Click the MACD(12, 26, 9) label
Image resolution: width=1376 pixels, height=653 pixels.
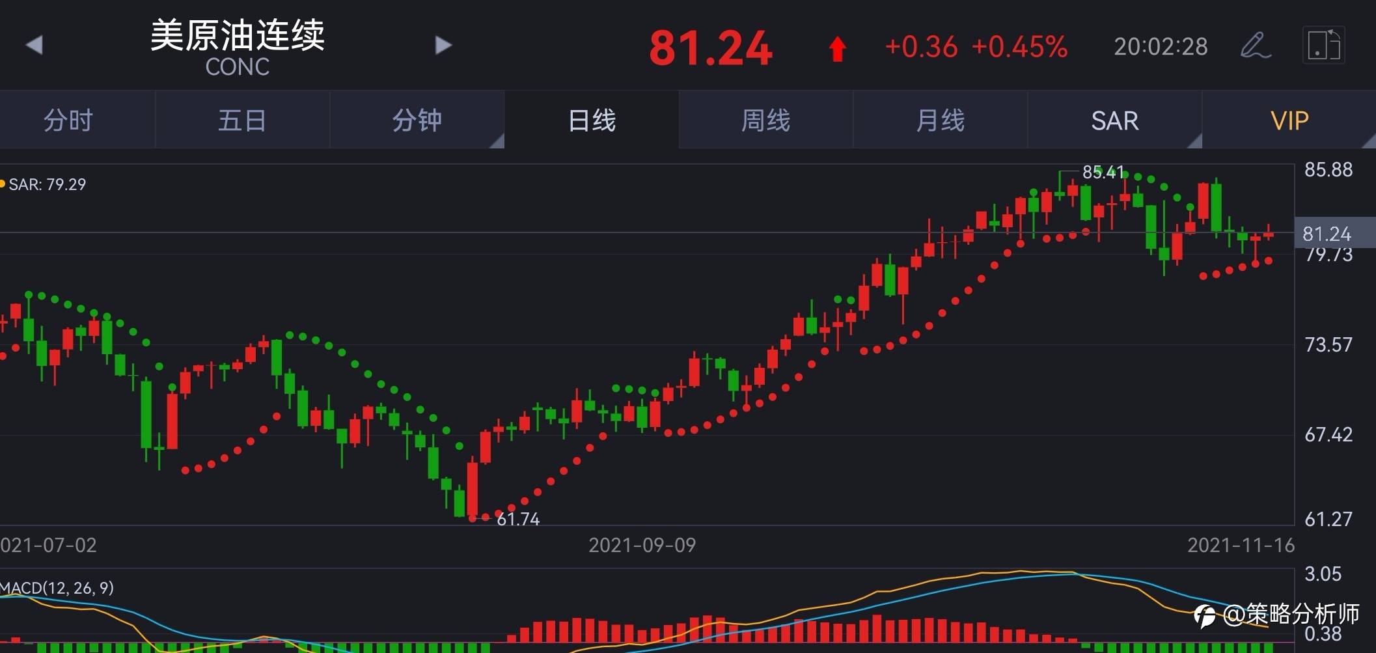click(57, 588)
